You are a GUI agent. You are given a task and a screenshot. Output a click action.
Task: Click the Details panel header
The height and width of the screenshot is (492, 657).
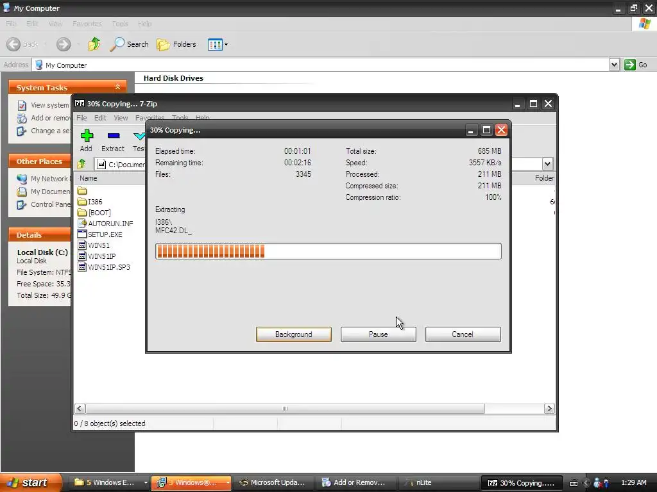pyautogui.click(x=40, y=234)
